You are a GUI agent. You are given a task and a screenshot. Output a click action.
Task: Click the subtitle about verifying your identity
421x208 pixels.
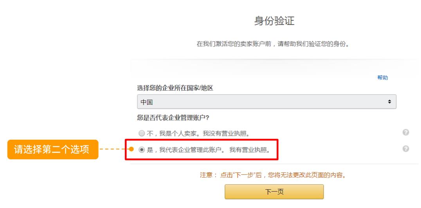pyautogui.click(x=273, y=44)
